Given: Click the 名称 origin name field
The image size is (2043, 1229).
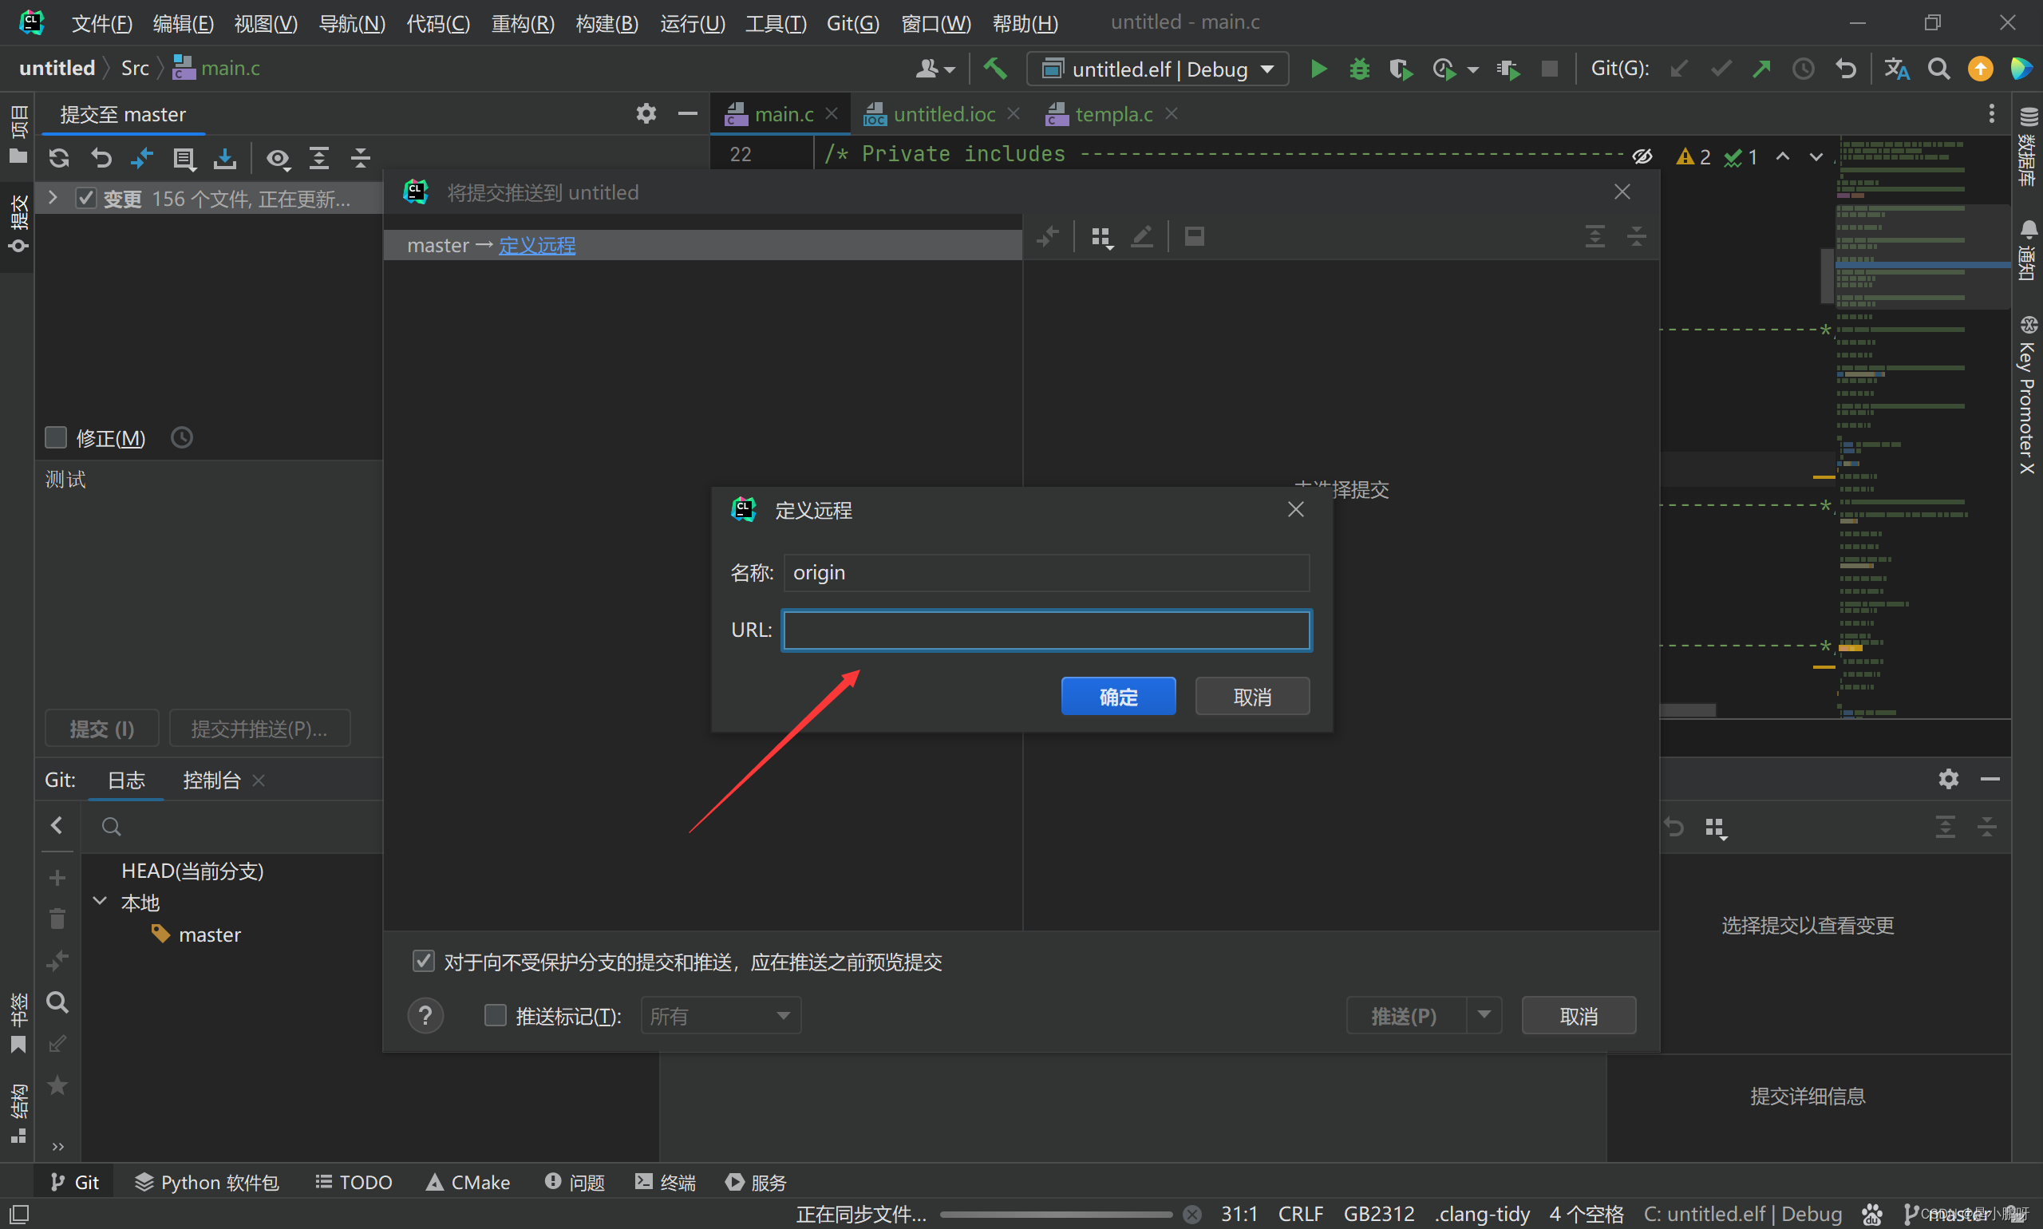Looking at the screenshot, I should click(x=1046, y=572).
